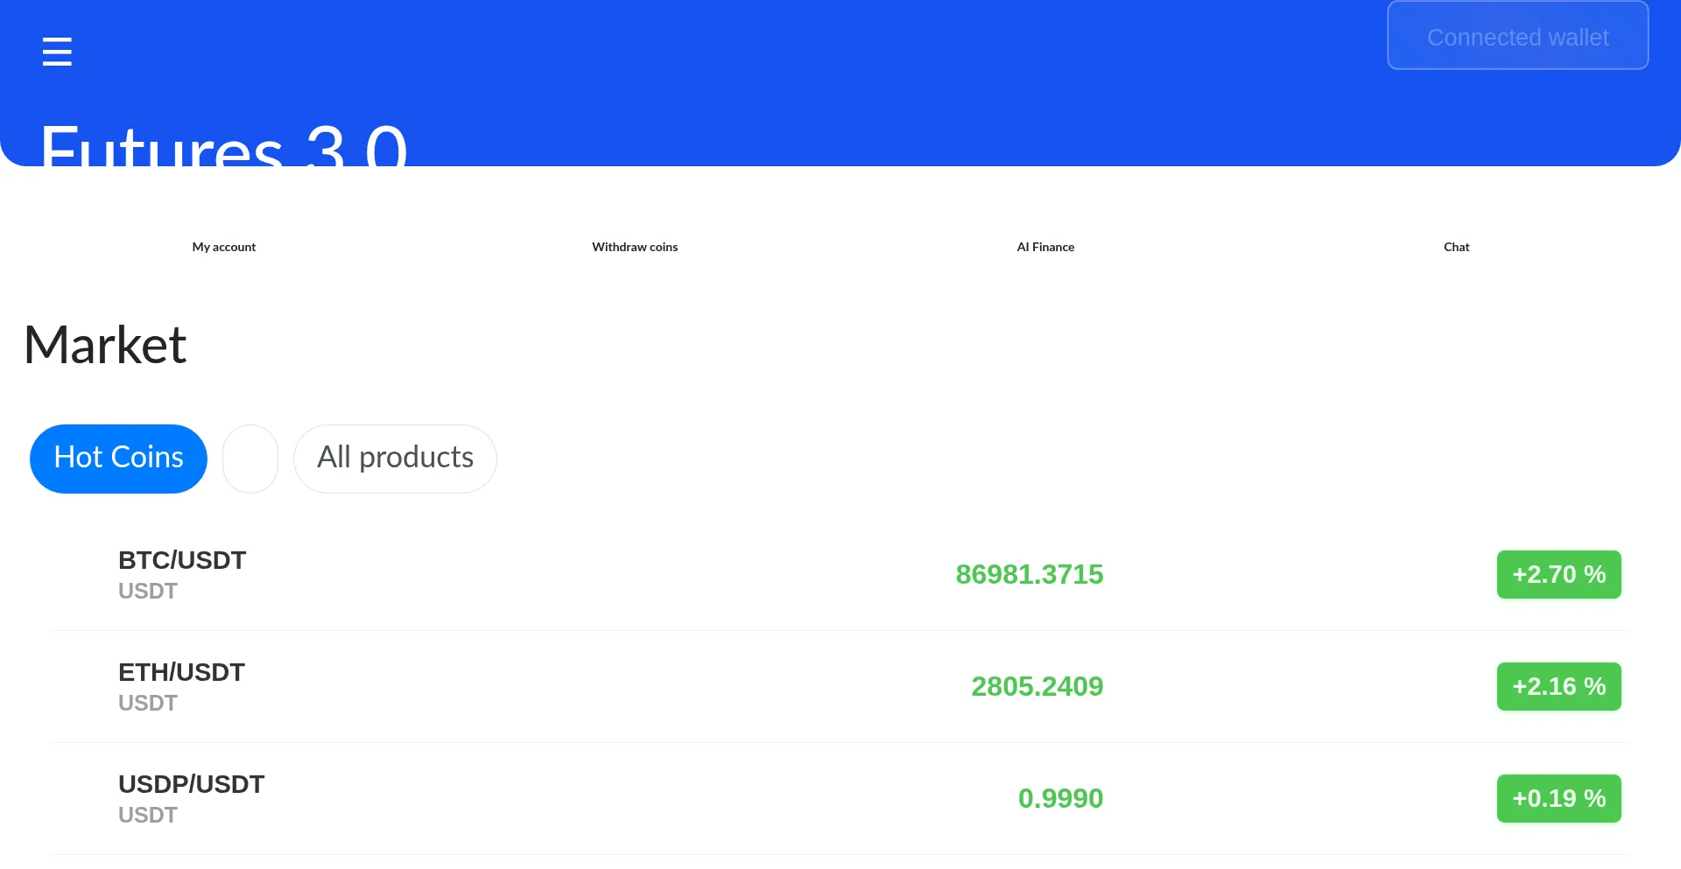Click the BTC price 86981.3715

coord(1029,575)
